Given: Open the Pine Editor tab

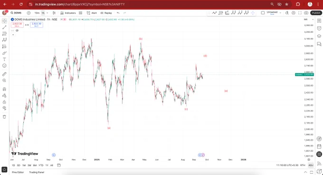Looking at the screenshot, I should click(18, 172).
